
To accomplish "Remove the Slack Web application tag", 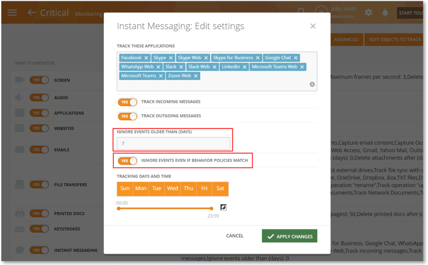I will [x=214, y=67].
